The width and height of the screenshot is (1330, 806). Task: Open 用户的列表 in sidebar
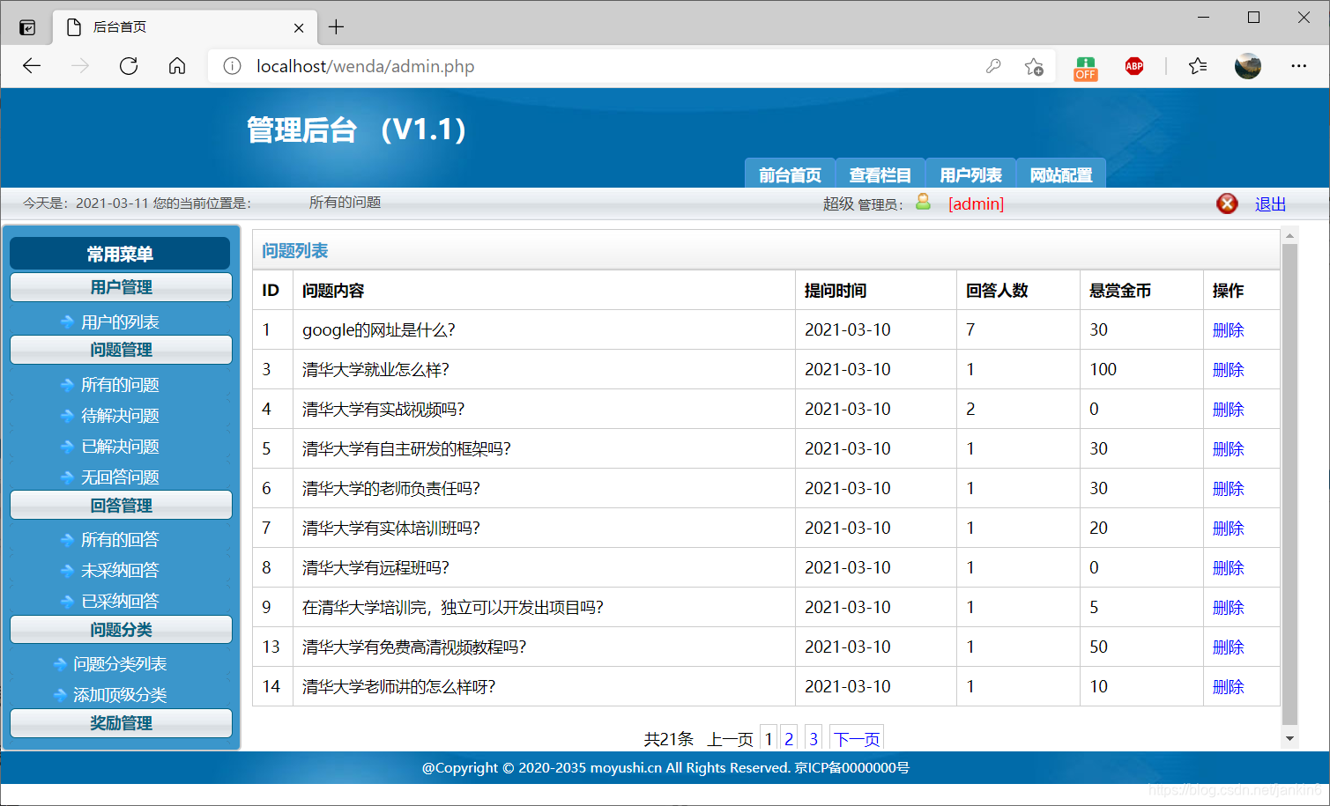(x=120, y=322)
